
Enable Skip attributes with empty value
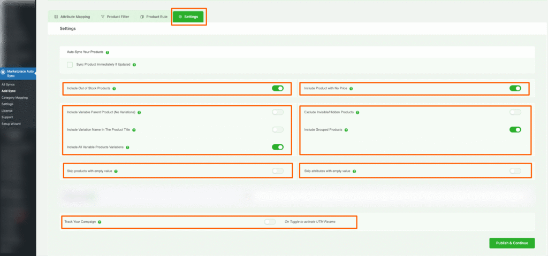pos(515,171)
